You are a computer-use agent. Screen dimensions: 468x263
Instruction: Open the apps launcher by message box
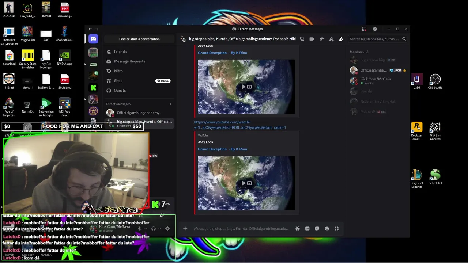[337, 229]
